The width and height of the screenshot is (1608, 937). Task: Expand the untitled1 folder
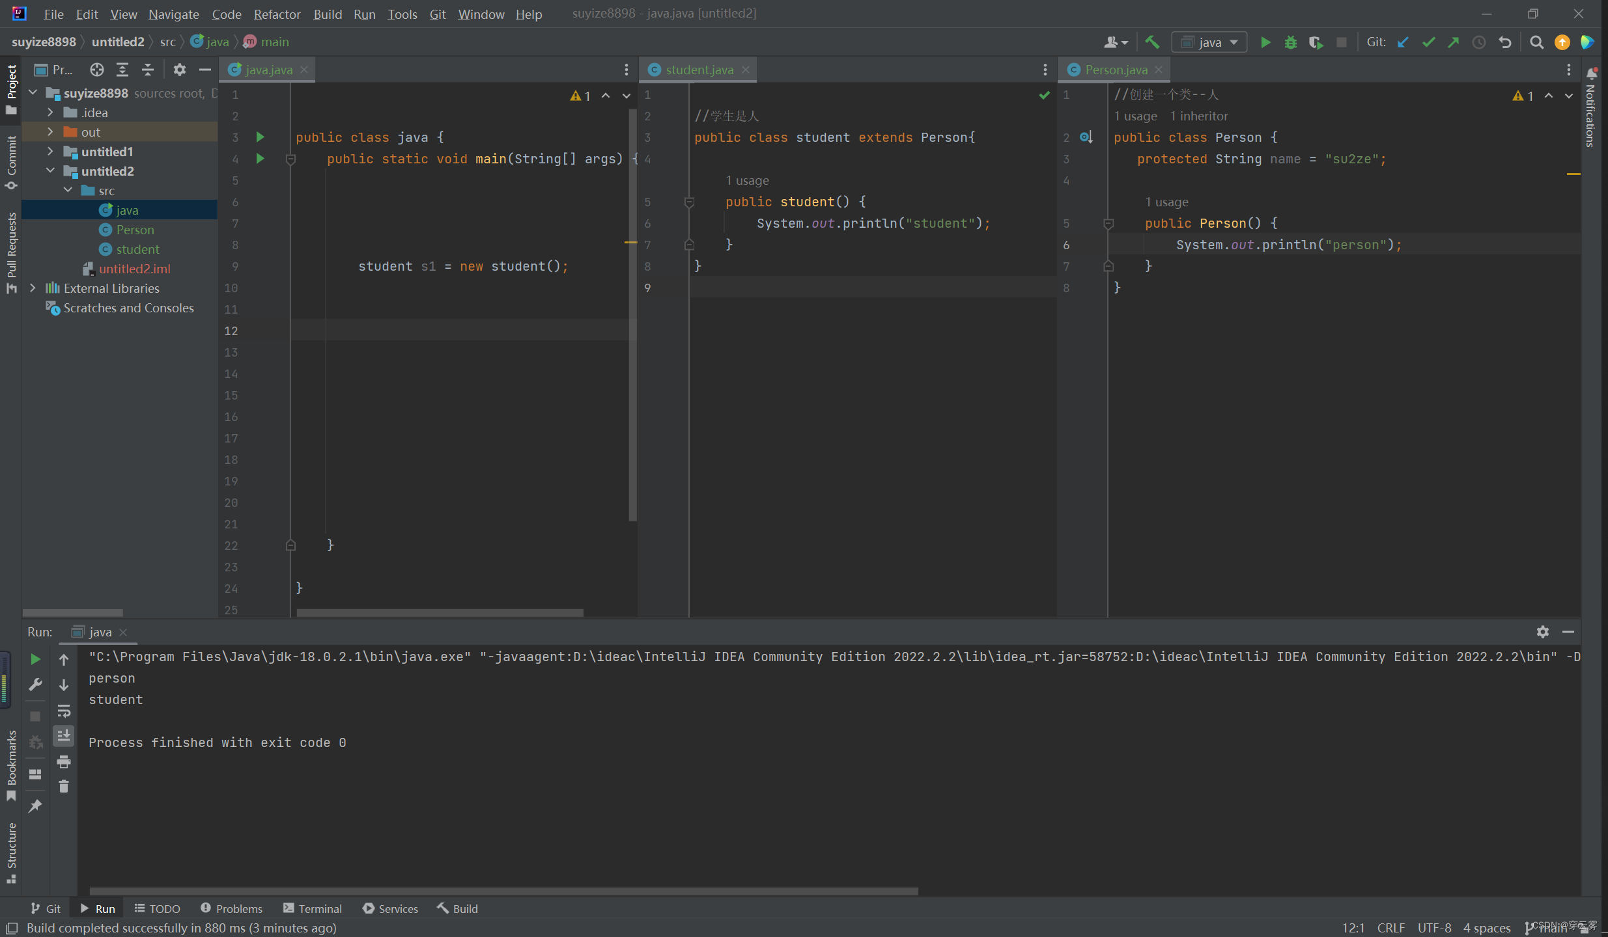coord(50,152)
